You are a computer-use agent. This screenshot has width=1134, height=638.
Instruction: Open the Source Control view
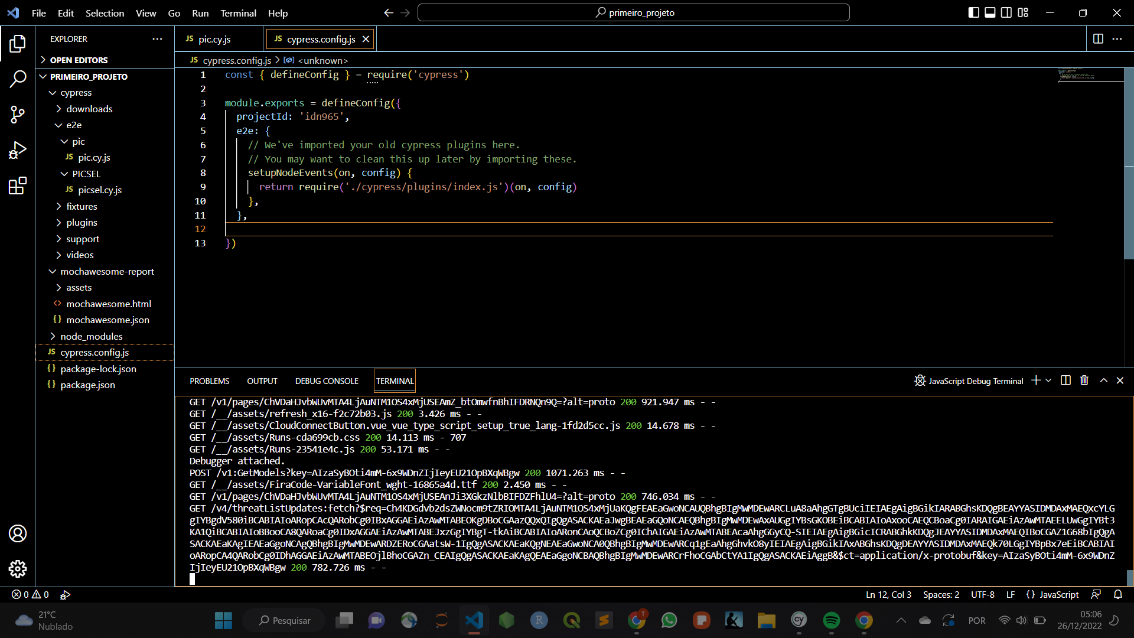(x=18, y=115)
